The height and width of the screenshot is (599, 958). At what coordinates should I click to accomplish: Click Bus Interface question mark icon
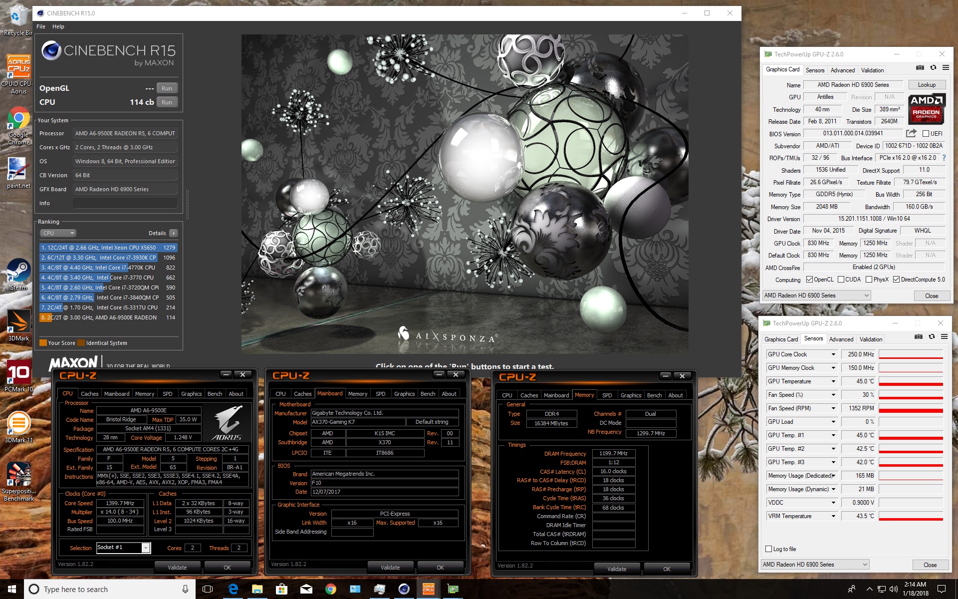coord(944,158)
